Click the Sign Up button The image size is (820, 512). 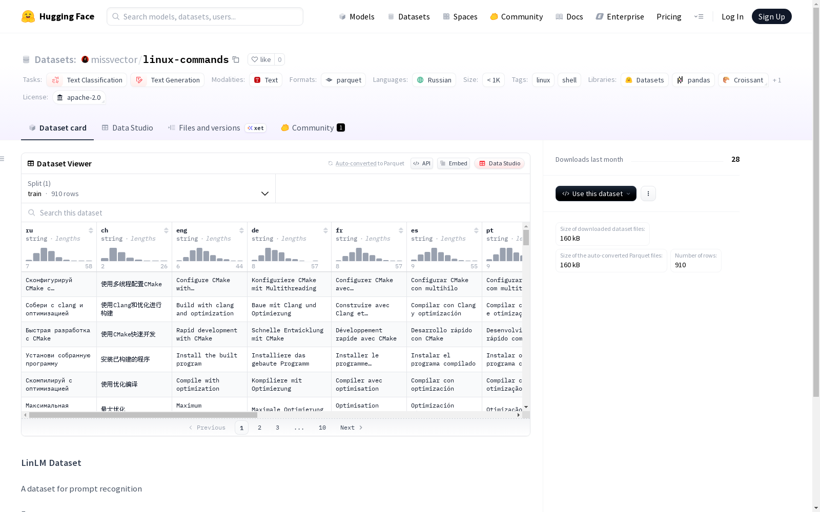[x=771, y=16]
